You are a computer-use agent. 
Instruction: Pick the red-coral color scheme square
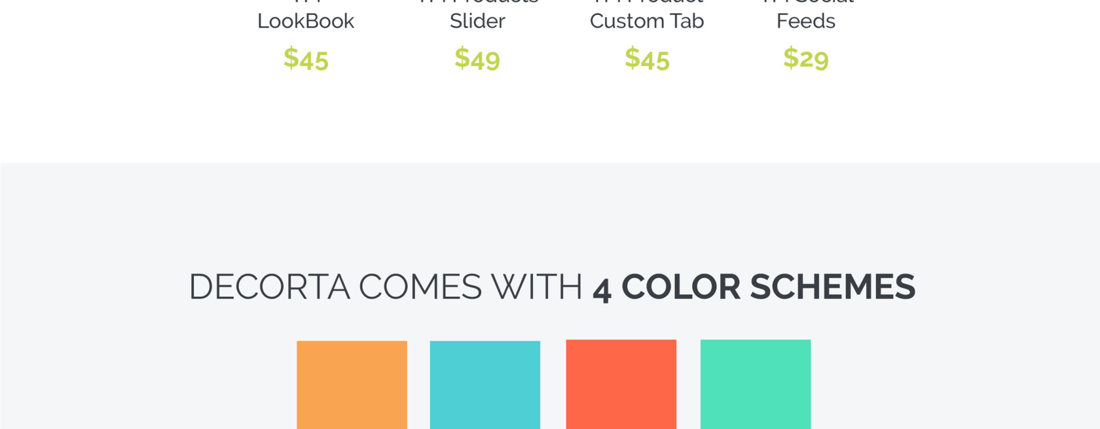coord(621,384)
